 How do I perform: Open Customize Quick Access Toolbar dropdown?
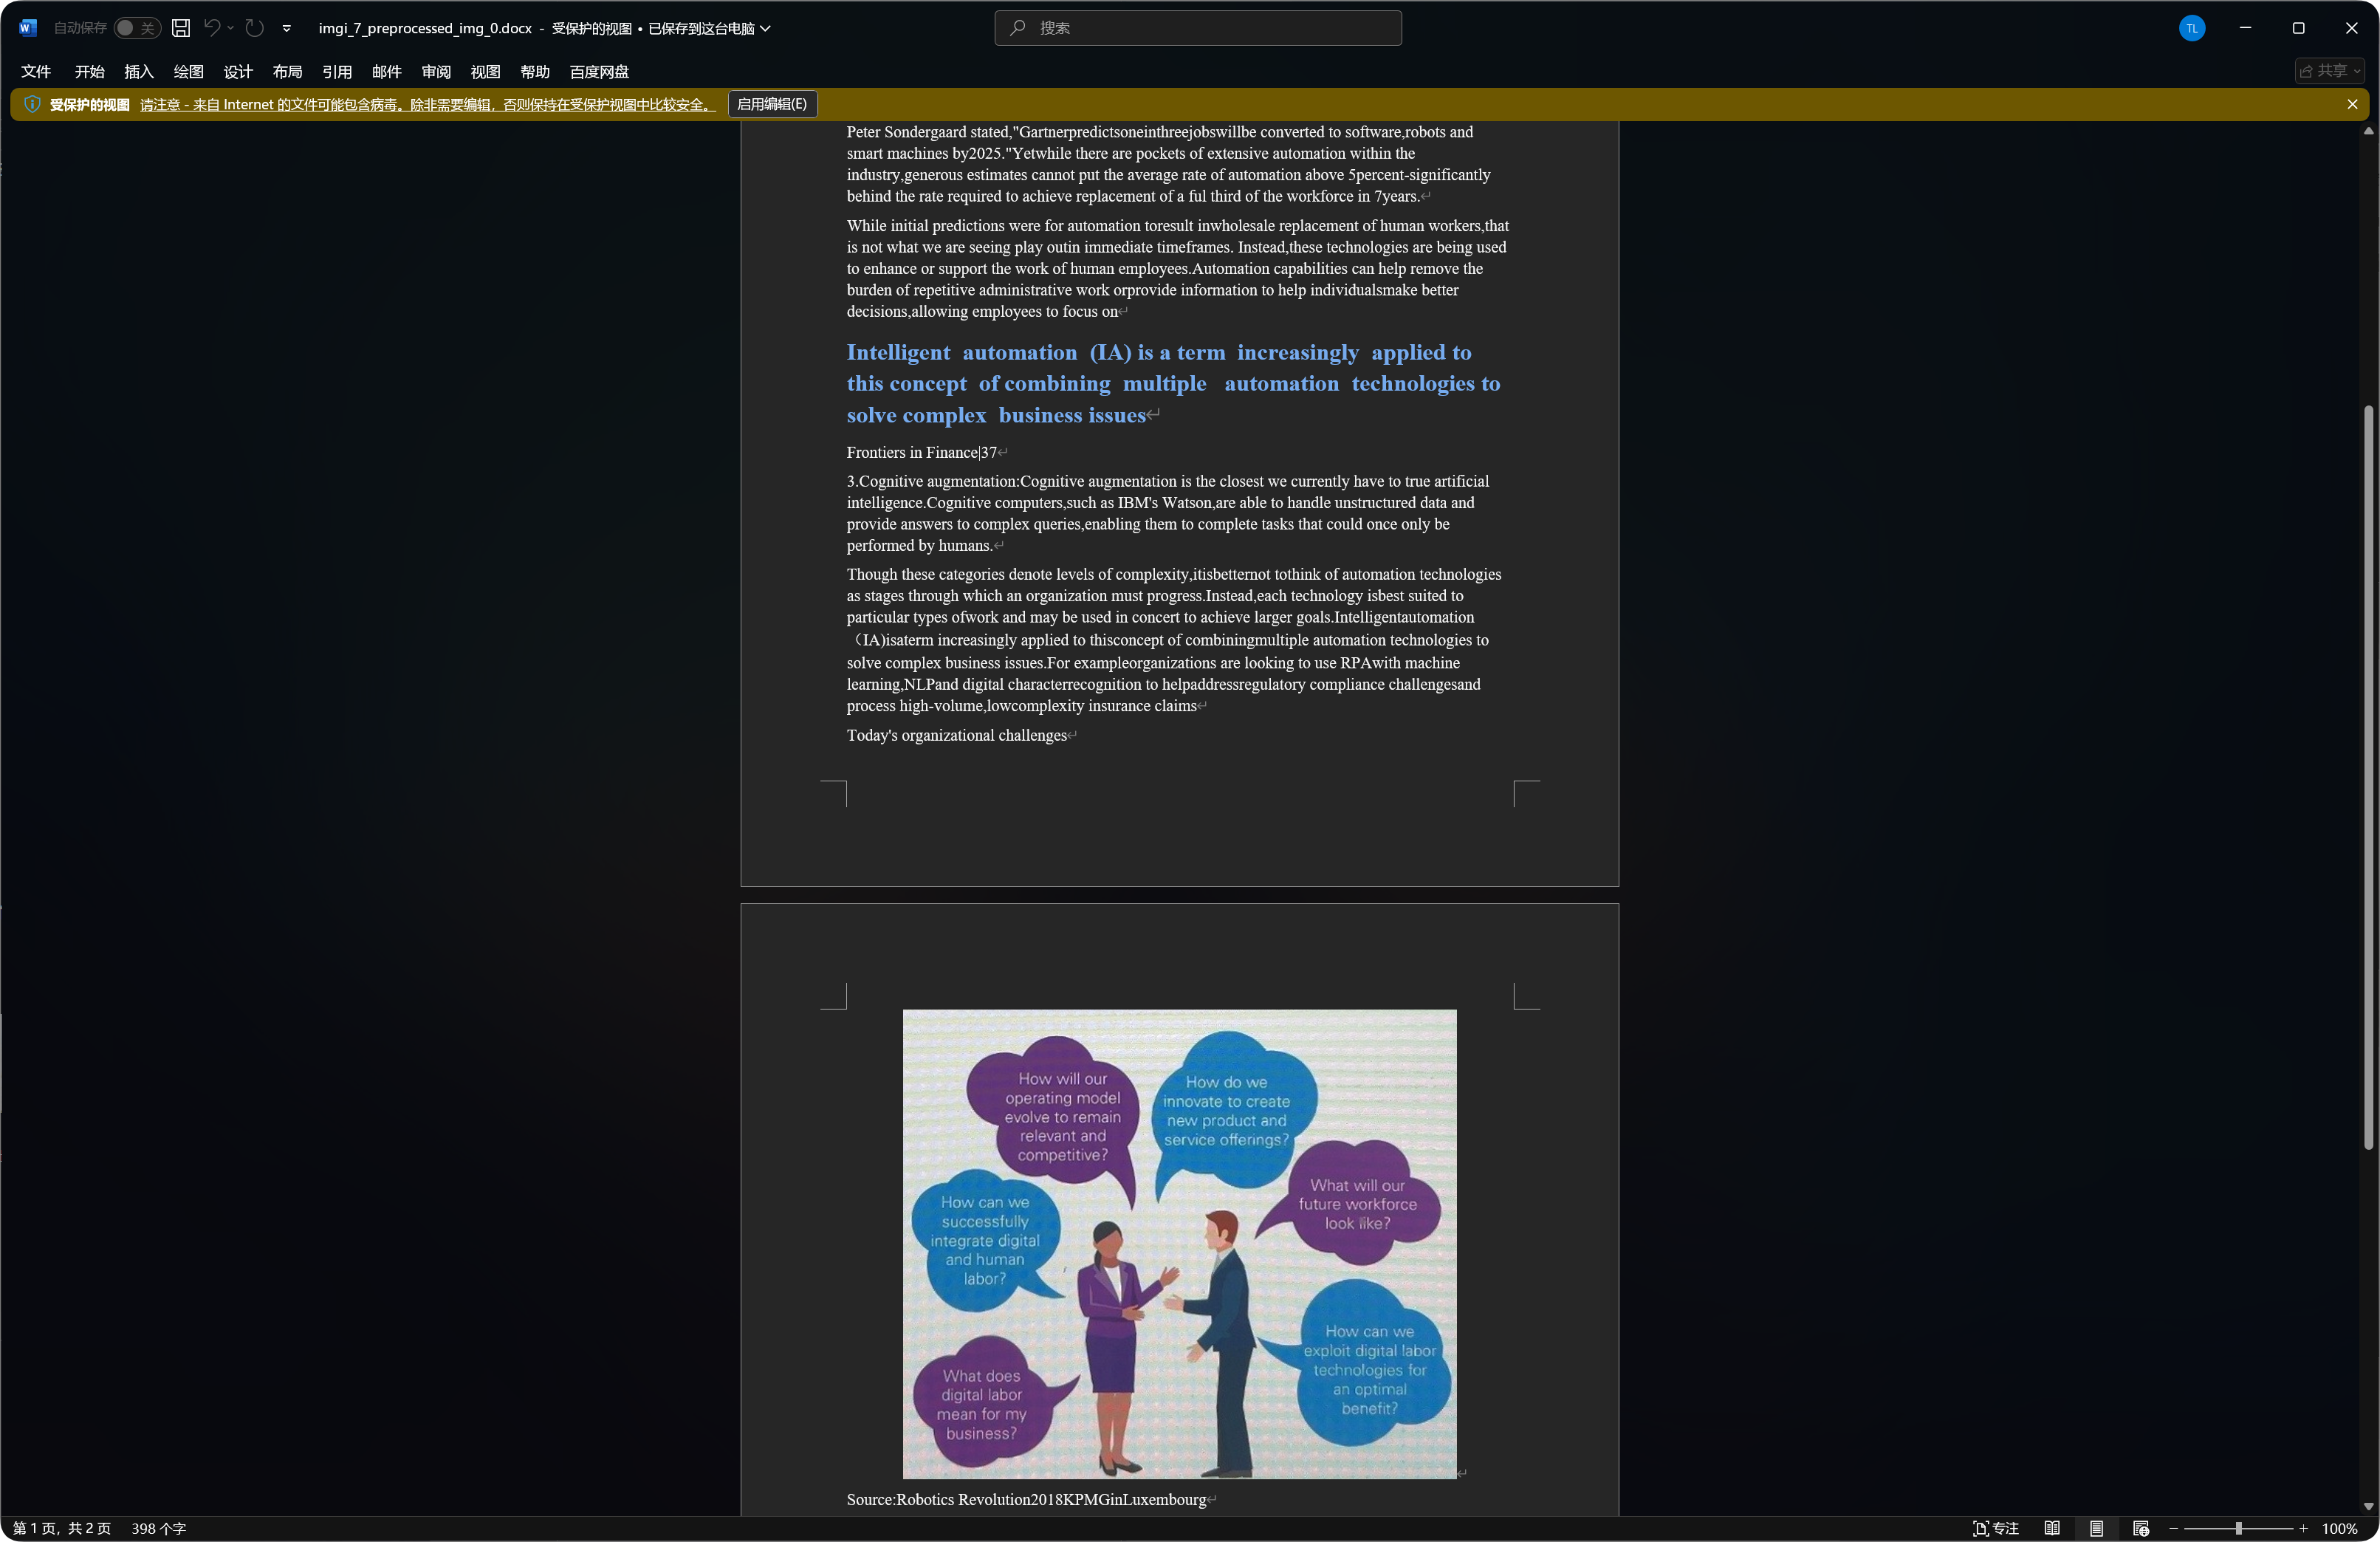[286, 28]
